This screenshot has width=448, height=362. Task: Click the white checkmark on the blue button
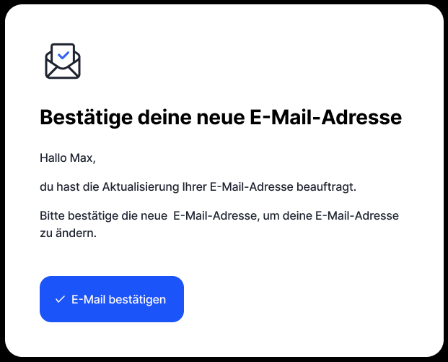pos(60,299)
